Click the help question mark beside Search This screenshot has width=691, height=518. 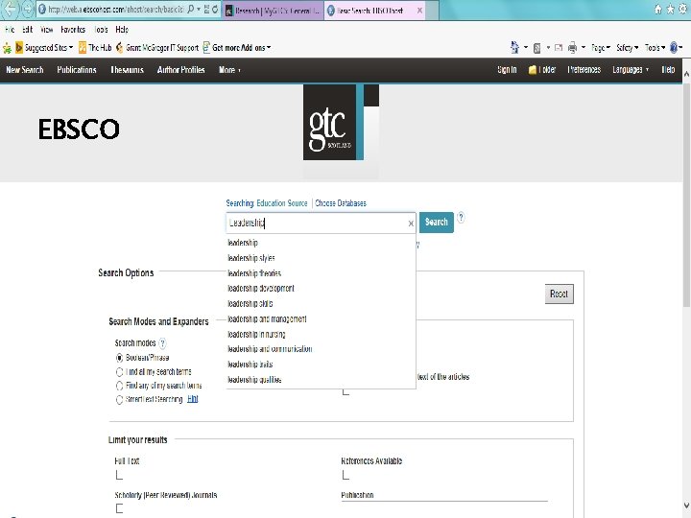click(461, 217)
